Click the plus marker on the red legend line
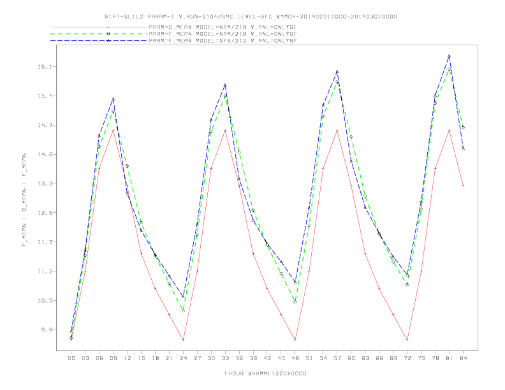Screen dimensions: 505x390 [x=108, y=27]
